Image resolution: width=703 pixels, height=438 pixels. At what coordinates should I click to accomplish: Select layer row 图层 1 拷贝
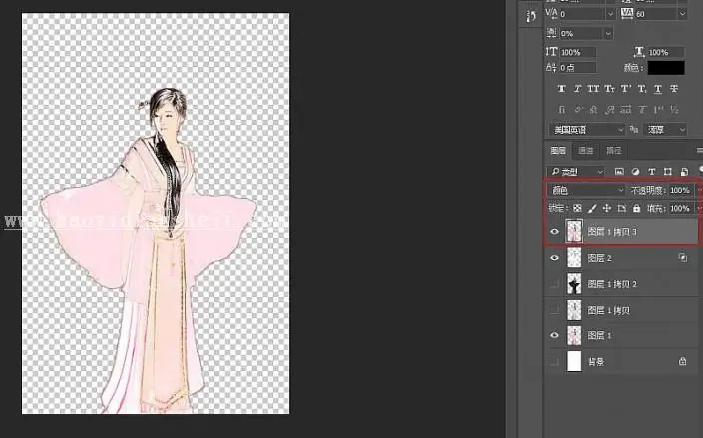tap(621, 310)
